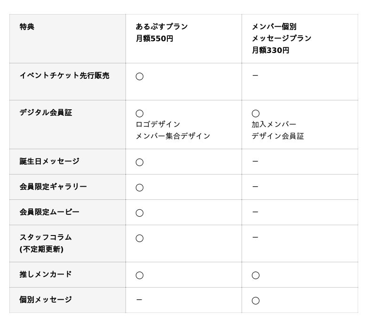Click the 加入メンバー デザイン会員証 text

277,130
